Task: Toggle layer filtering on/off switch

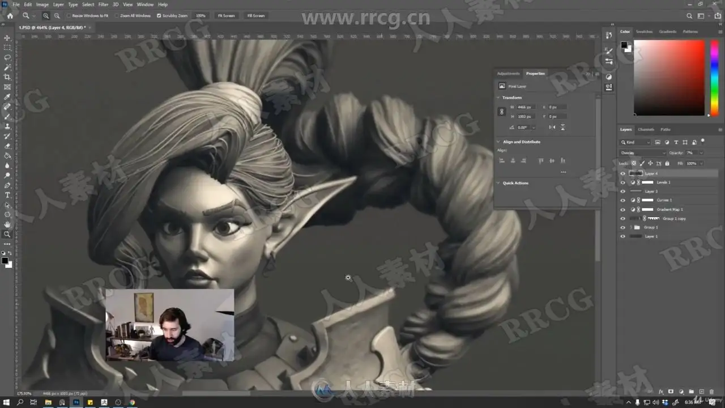Action: click(x=703, y=141)
